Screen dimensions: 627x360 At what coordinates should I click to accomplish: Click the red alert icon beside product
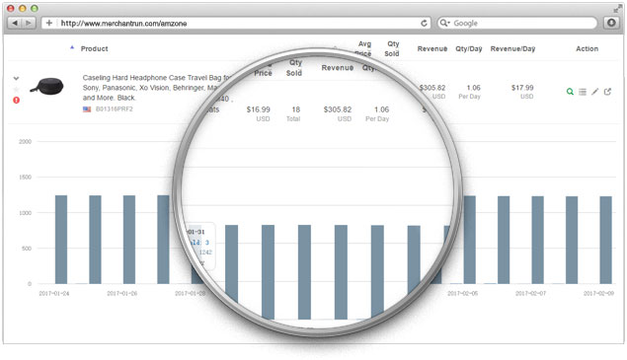point(16,100)
